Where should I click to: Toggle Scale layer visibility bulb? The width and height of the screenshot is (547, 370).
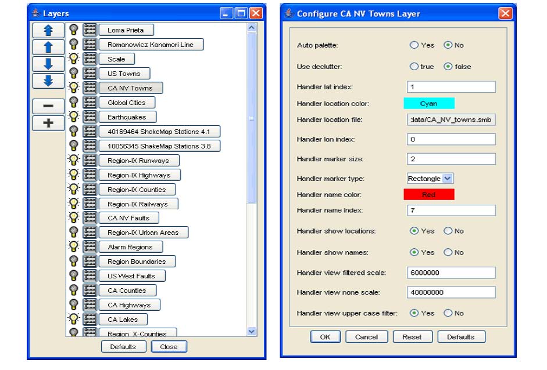click(x=74, y=59)
